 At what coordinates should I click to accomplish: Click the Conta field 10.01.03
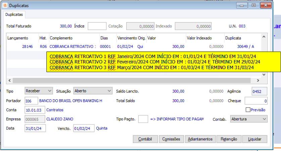(35, 110)
